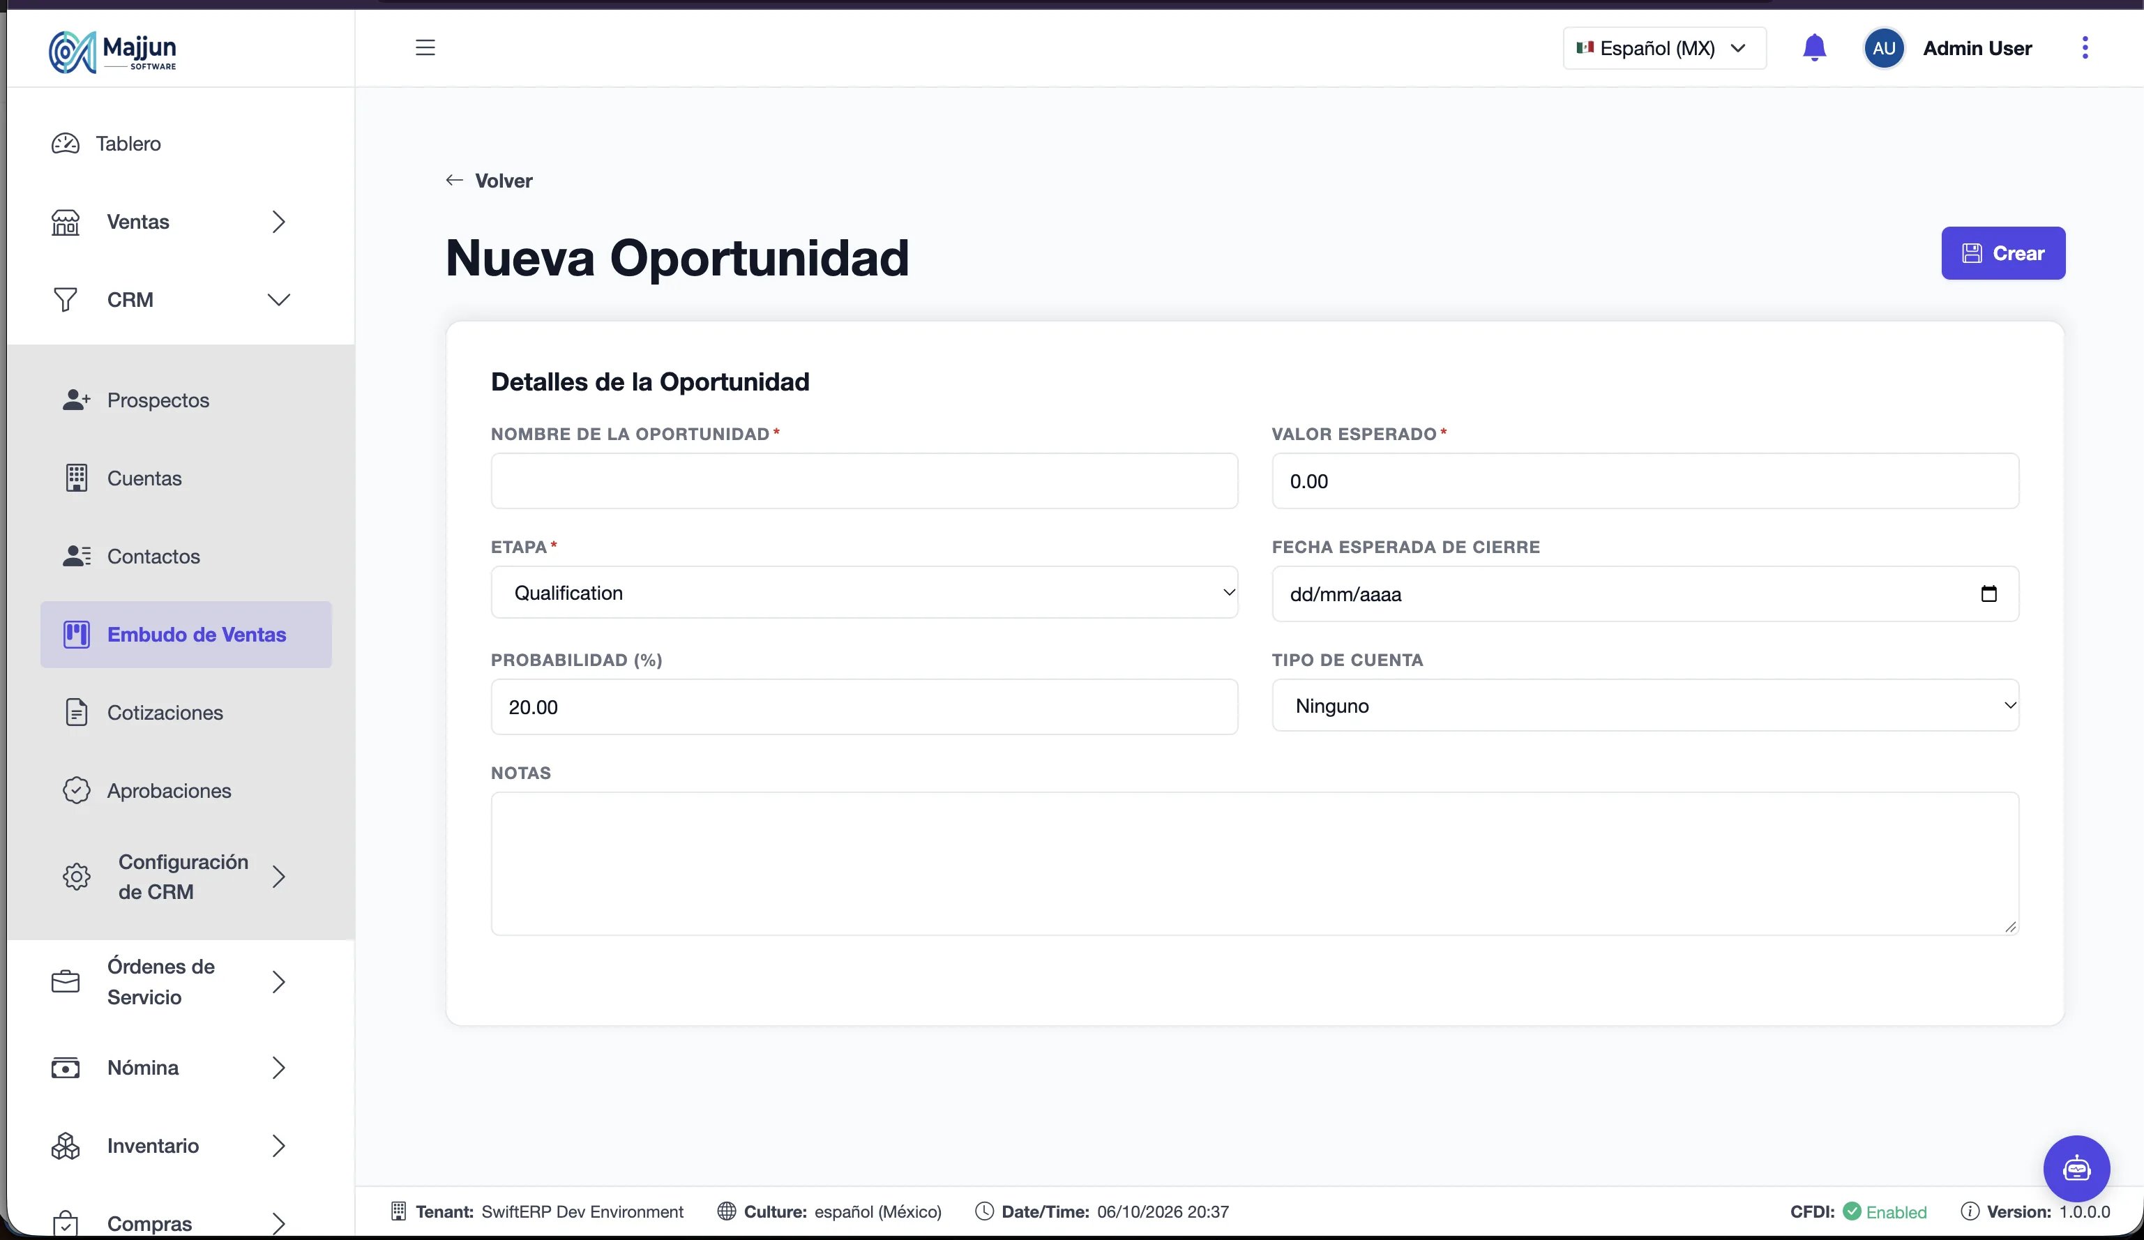2144x1240 pixels.
Task: Click the Tablero dashboard icon
Action: click(x=66, y=143)
